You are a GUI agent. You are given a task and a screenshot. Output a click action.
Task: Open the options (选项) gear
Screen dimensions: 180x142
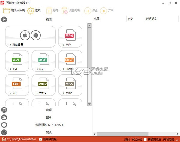click(34, 11)
